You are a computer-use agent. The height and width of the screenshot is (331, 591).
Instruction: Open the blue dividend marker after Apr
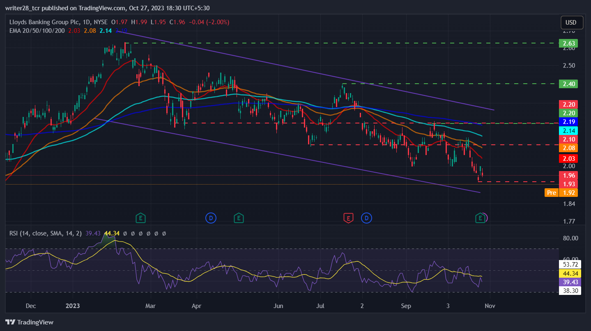(x=211, y=218)
